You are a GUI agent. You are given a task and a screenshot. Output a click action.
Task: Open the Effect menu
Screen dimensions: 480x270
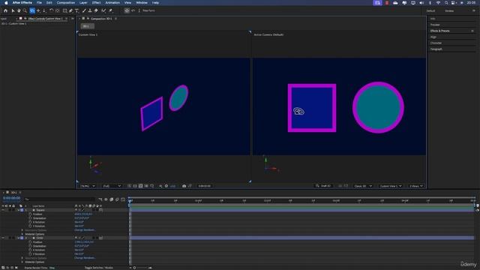click(x=97, y=3)
